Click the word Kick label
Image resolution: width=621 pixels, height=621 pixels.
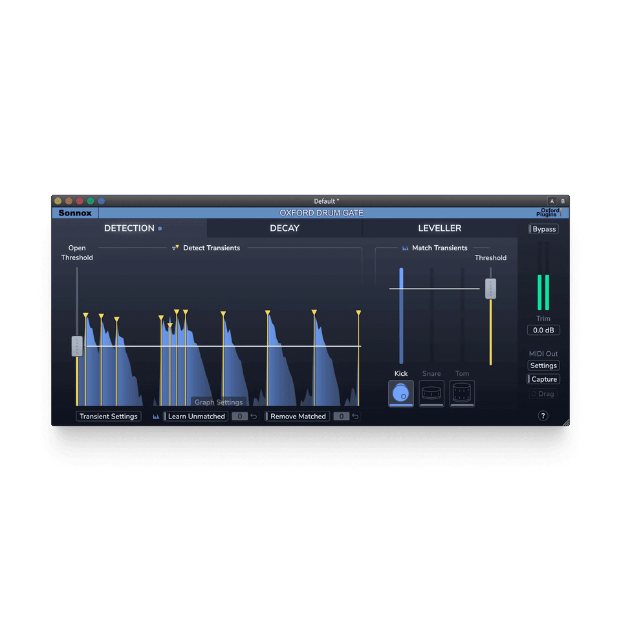[x=401, y=373]
